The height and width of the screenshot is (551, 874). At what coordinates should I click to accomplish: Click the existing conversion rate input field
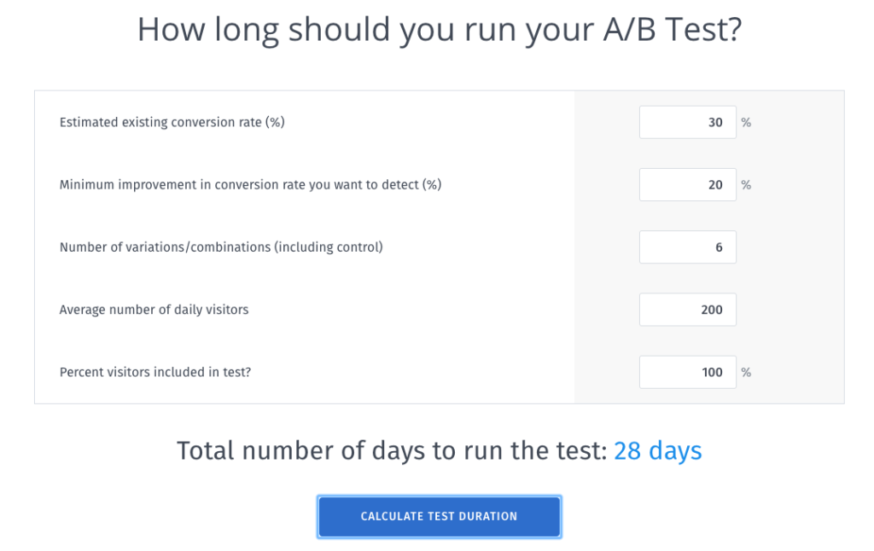(x=687, y=123)
